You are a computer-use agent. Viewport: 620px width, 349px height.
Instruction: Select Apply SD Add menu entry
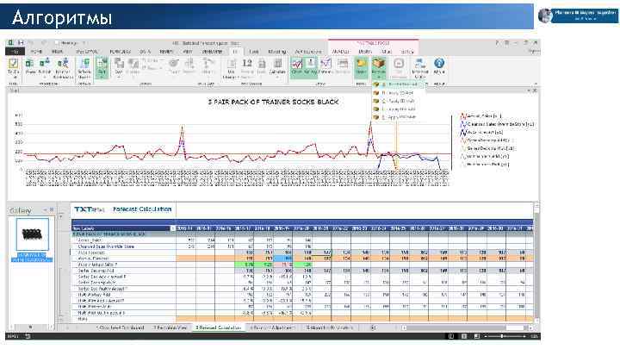[x=397, y=92]
